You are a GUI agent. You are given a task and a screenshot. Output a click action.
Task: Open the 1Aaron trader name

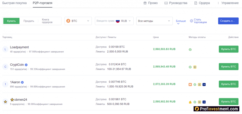tap(15, 82)
